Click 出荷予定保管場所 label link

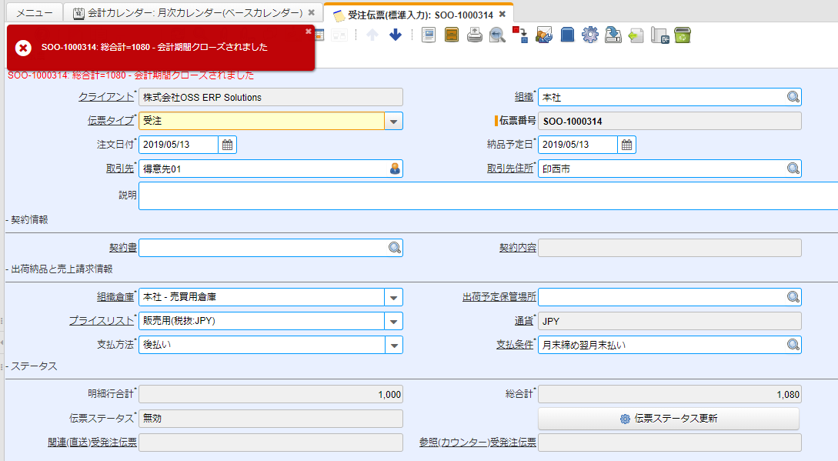(x=499, y=297)
